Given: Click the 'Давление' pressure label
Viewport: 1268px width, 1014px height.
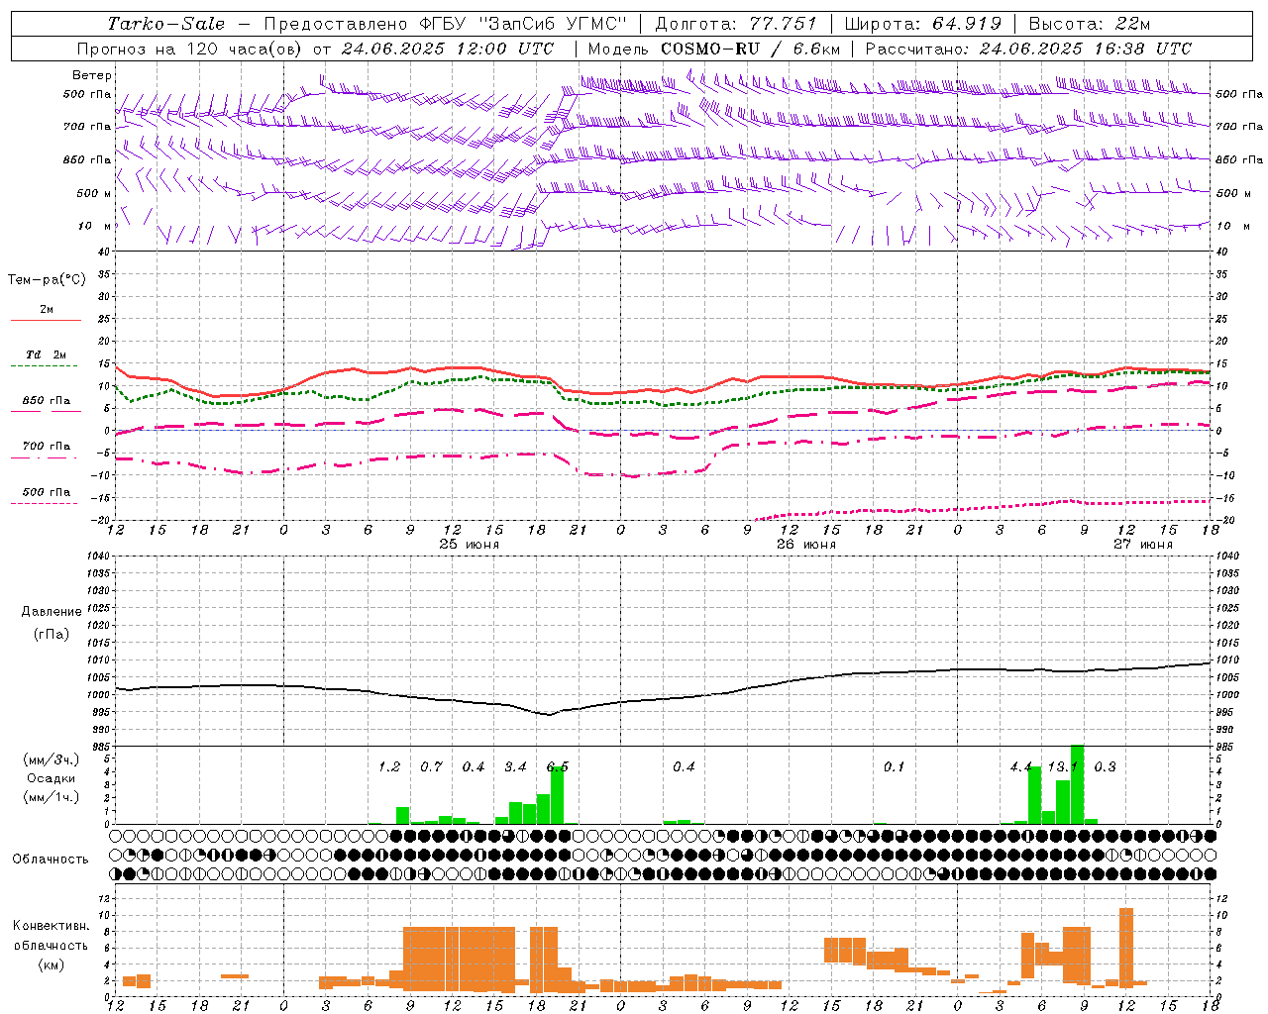Looking at the screenshot, I should pyautogui.click(x=51, y=612).
